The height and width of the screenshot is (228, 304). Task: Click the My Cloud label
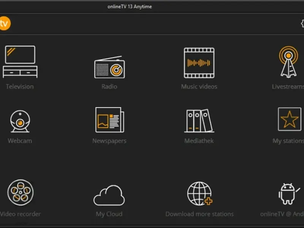109,214
